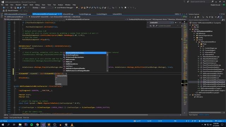The height and width of the screenshot is (127, 226).
Task: Open the Find Symbol Results tab
Action: click(x=16, y=117)
